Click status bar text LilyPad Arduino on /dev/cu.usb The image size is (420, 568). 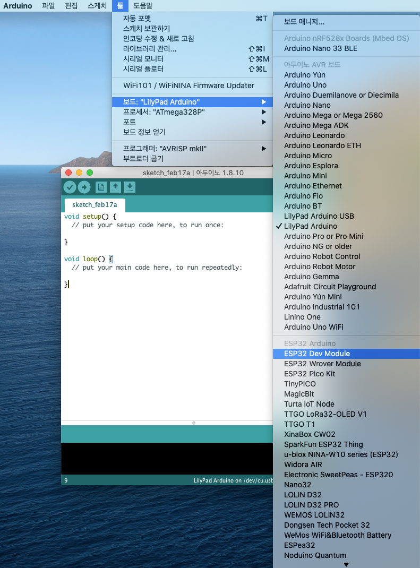coord(233,481)
